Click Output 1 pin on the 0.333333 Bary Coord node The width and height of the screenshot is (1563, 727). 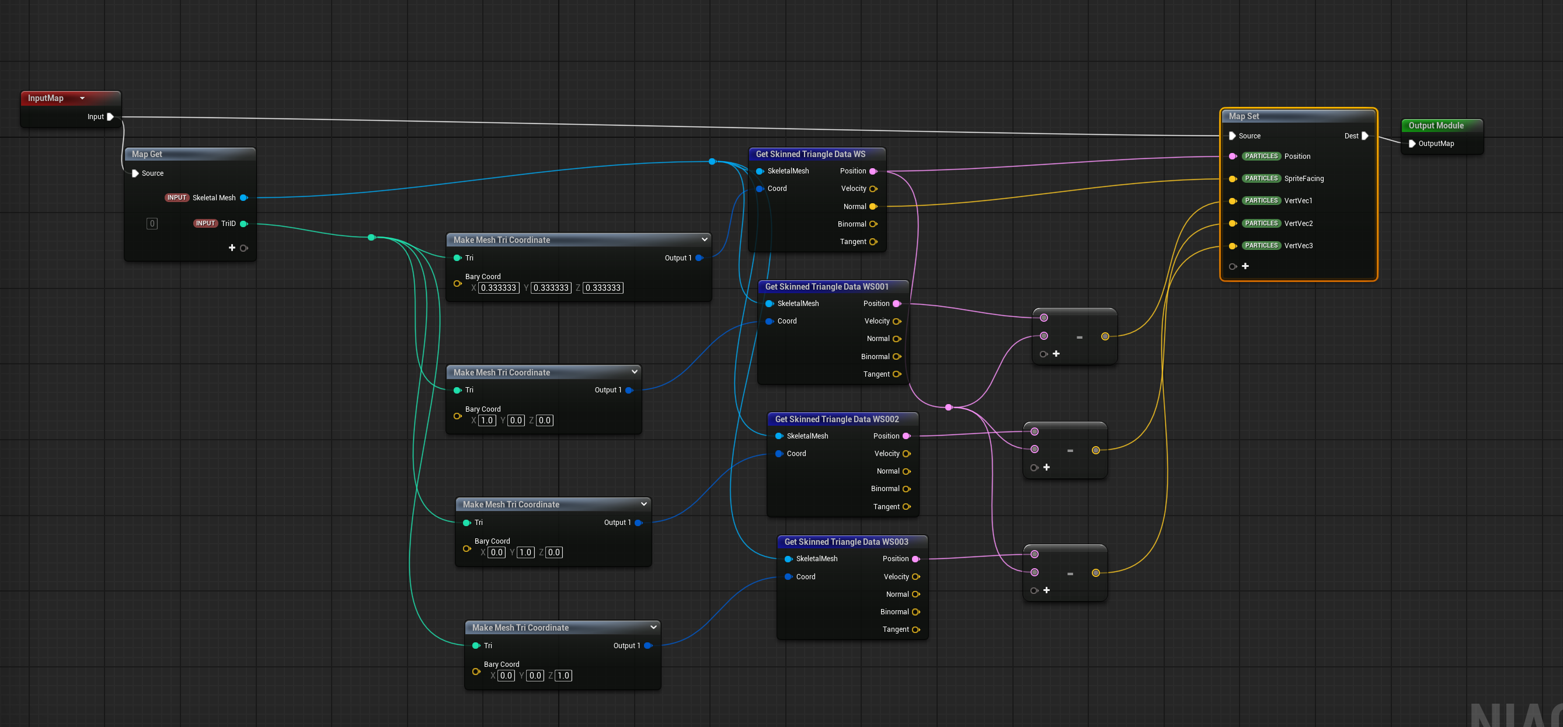699,258
